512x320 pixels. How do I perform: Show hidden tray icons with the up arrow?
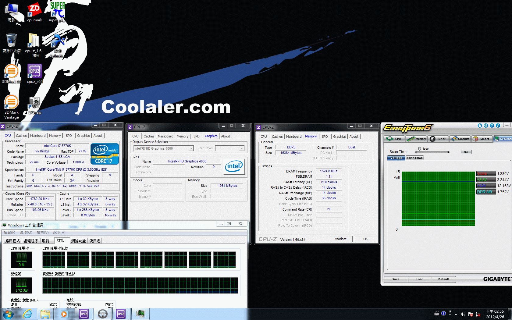pyautogui.click(x=456, y=314)
